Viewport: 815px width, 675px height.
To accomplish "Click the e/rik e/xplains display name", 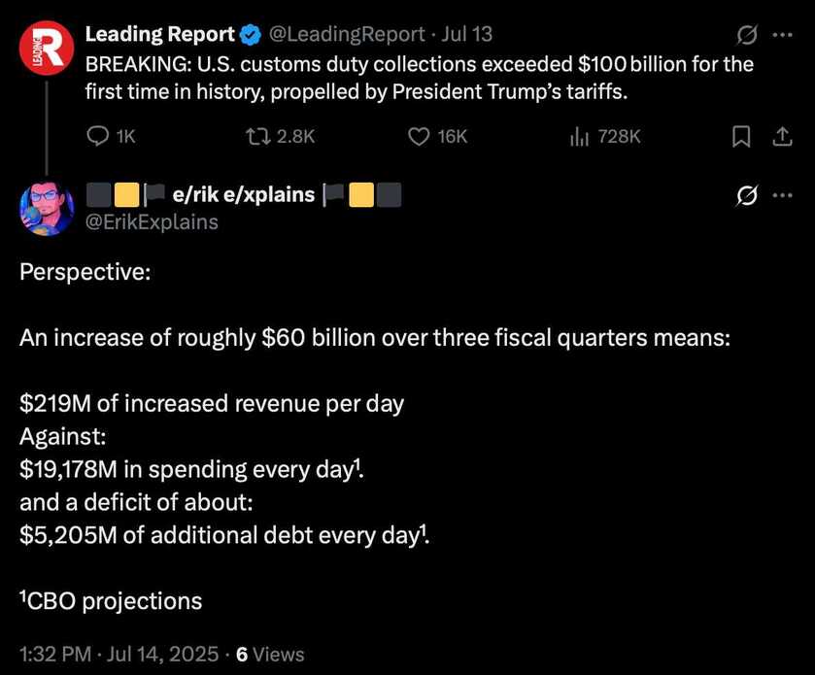I will [x=243, y=195].
